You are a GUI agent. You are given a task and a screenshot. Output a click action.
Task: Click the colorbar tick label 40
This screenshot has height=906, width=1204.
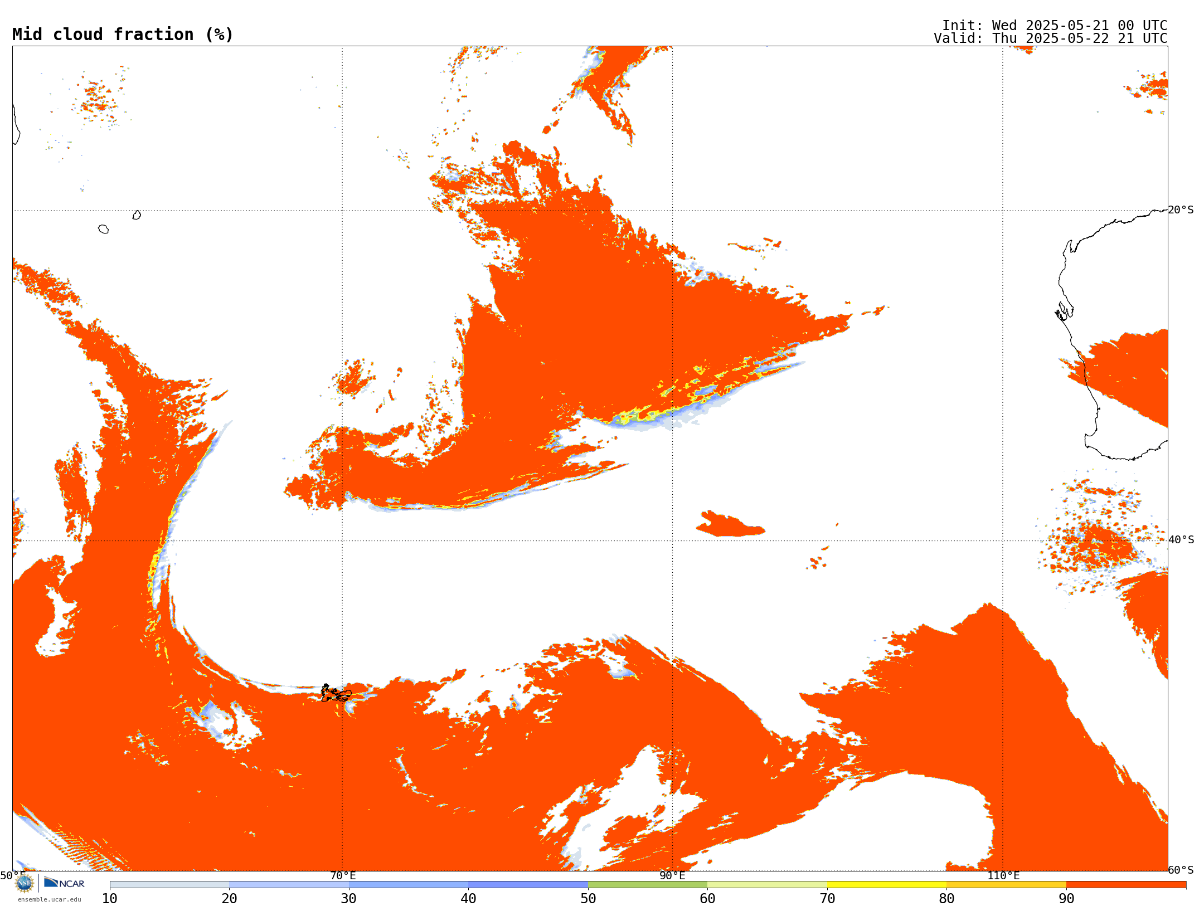pyautogui.click(x=468, y=899)
